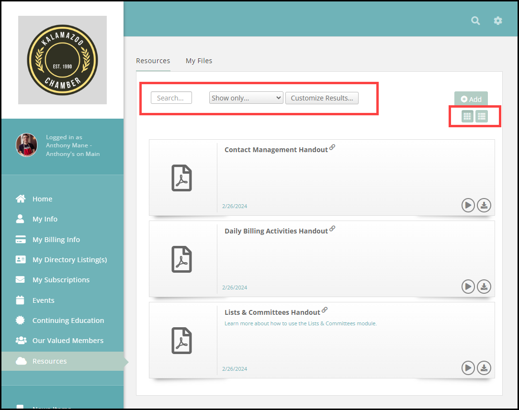
Task: Expand the Show only dropdown
Action: (246, 98)
